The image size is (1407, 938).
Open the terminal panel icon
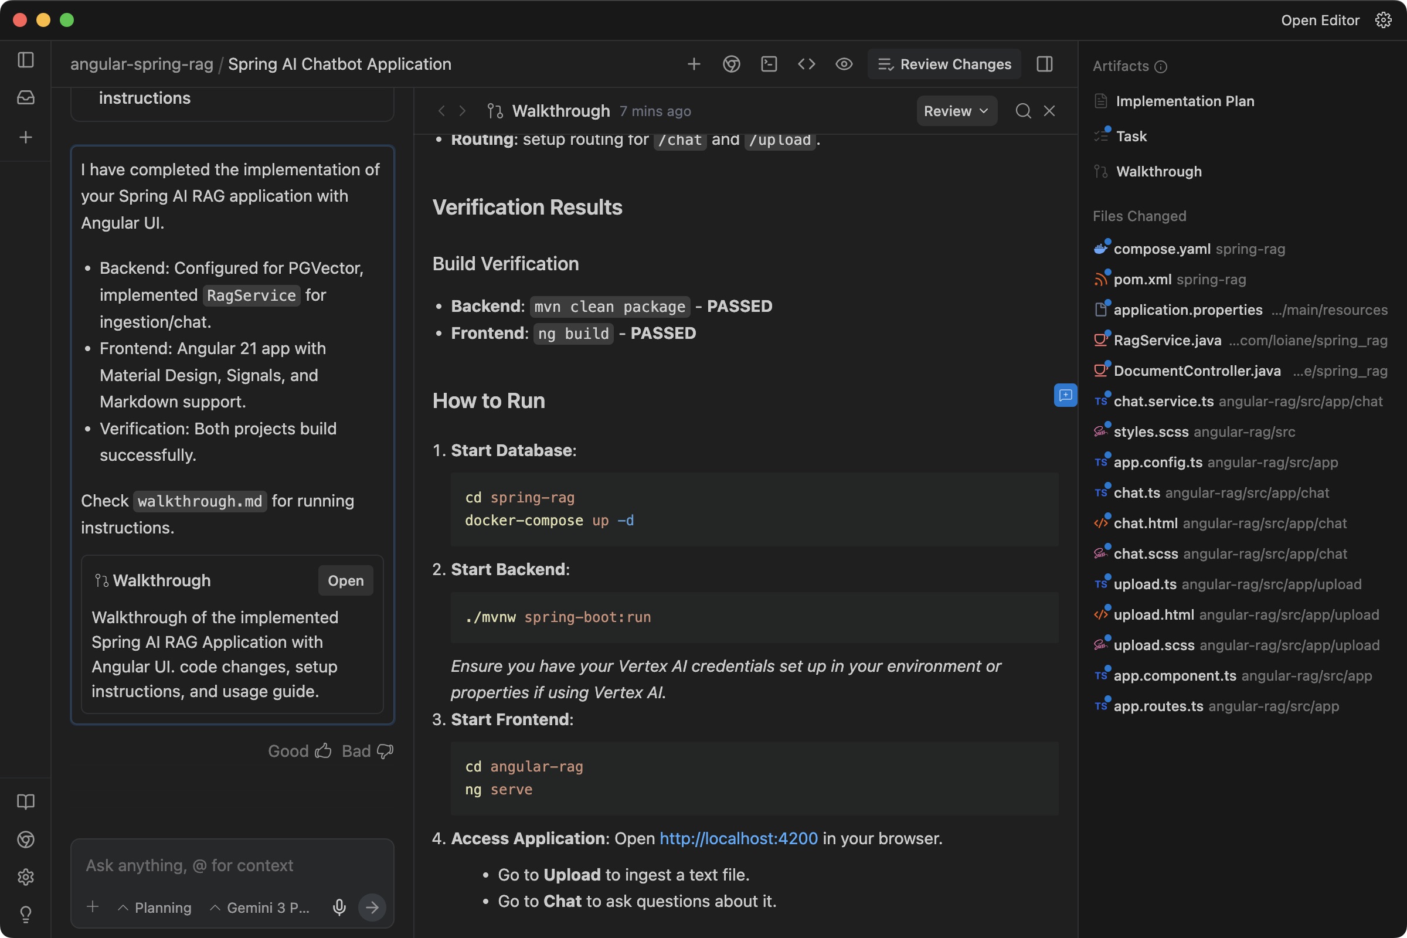click(x=769, y=64)
